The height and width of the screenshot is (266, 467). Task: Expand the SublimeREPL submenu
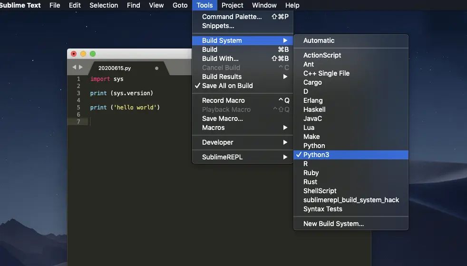point(243,157)
